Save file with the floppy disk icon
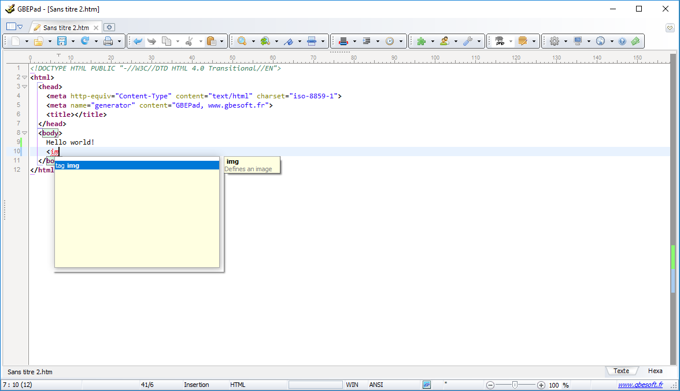Screen dimensions: 680x391 pos(62,41)
